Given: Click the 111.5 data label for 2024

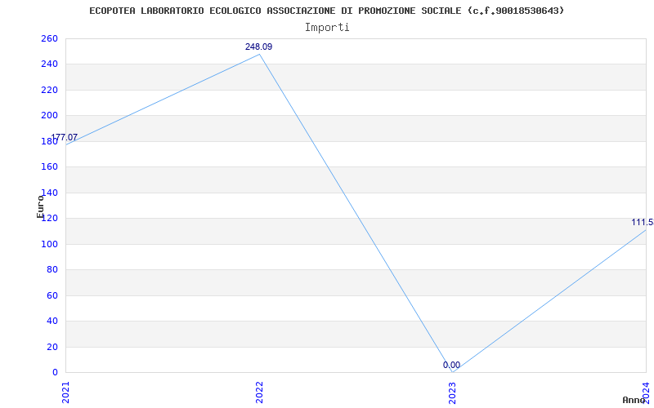Looking at the screenshot, I should (x=643, y=222).
